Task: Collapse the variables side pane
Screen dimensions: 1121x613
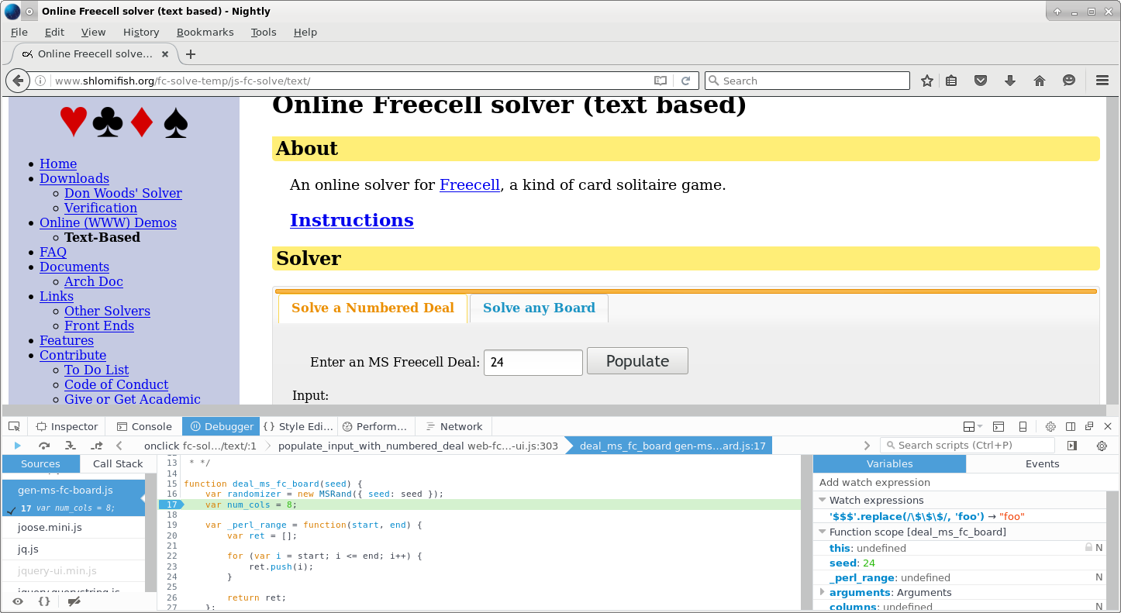Action: click(x=1072, y=446)
